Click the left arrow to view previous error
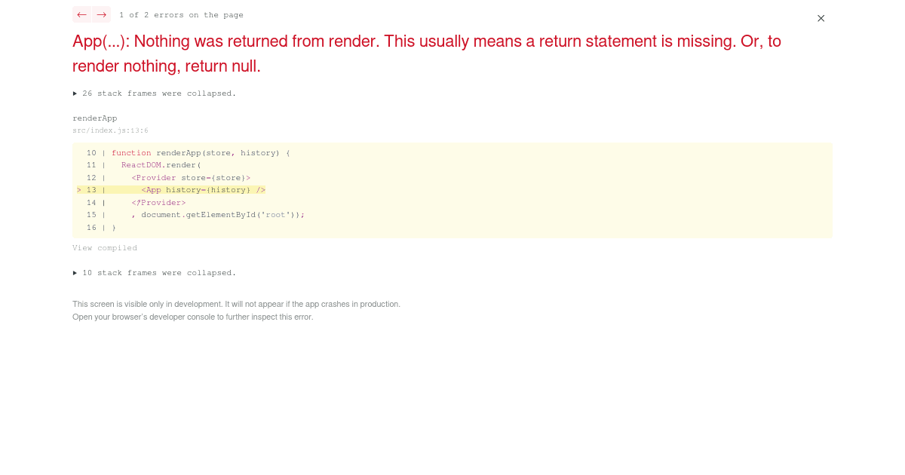The image size is (905, 475). (x=81, y=14)
